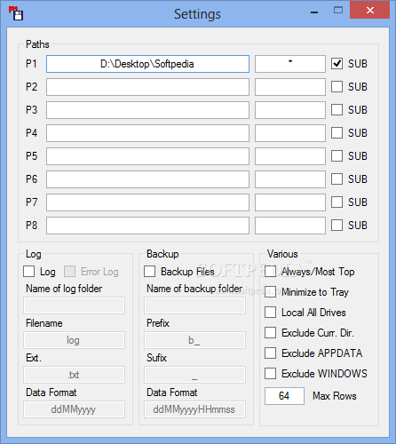The image size is (396, 444).
Task: Focus the P6 filter field
Action: tap(290, 179)
